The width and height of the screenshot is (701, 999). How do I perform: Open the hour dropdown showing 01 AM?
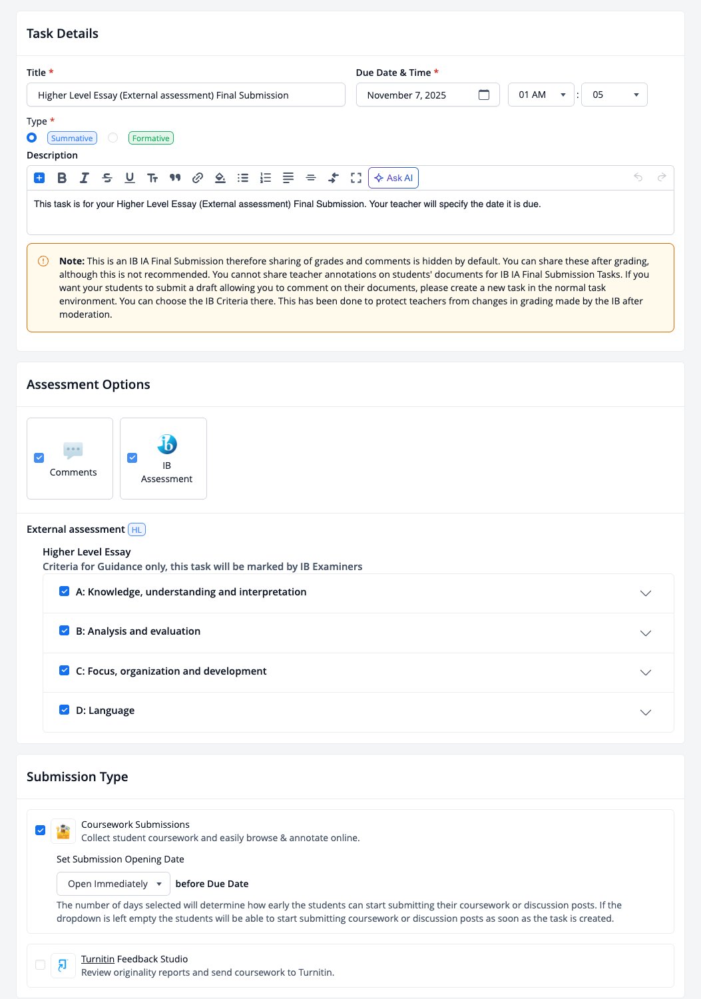click(541, 95)
